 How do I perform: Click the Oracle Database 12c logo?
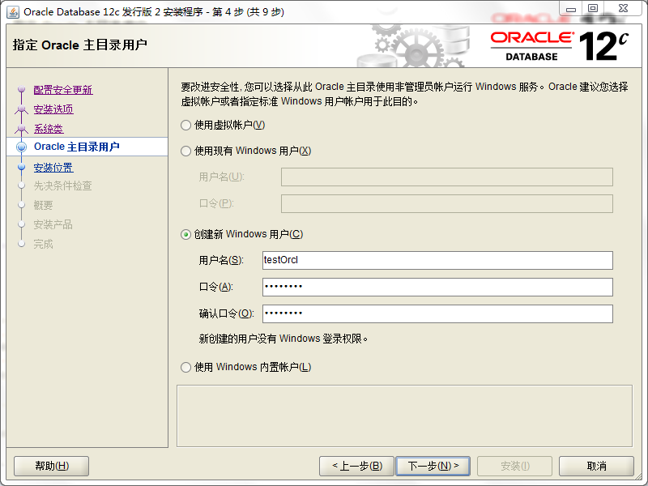pyautogui.click(x=559, y=46)
